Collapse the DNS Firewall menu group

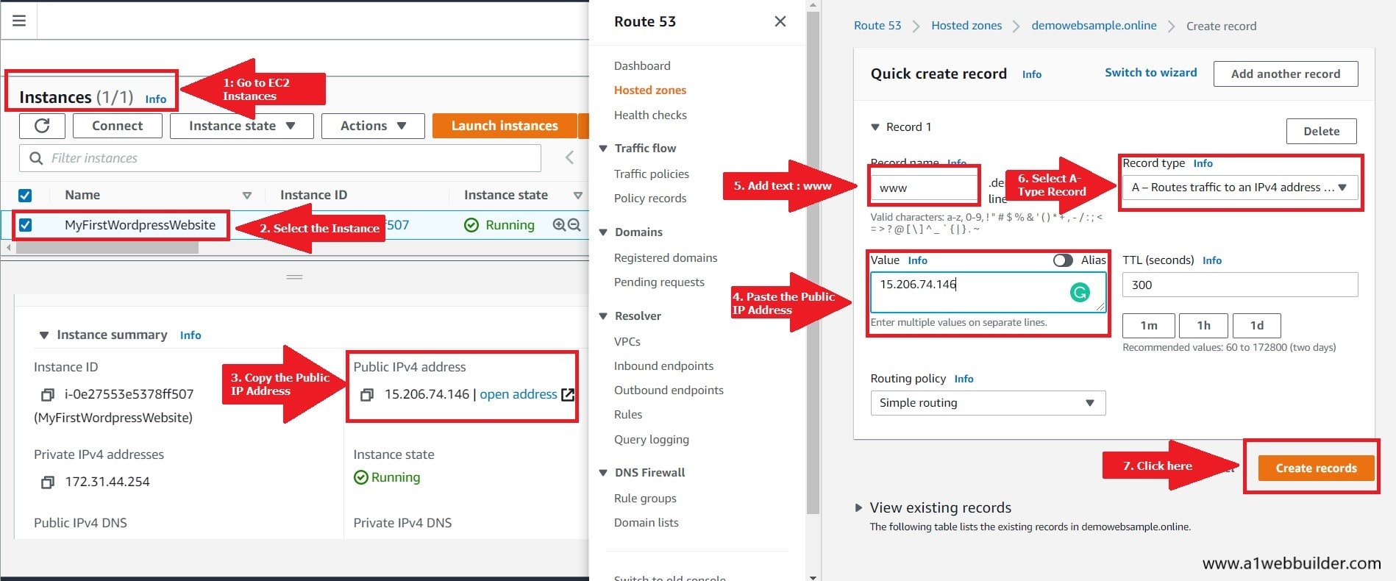pos(603,473)
